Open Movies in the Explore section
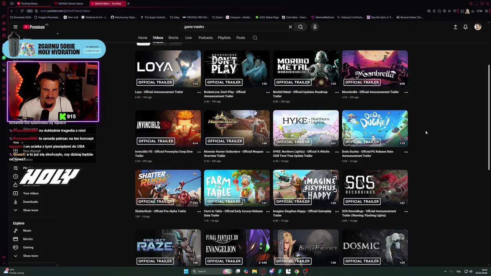The width and height of the screenshot is (491, 276). pos(23,239)
